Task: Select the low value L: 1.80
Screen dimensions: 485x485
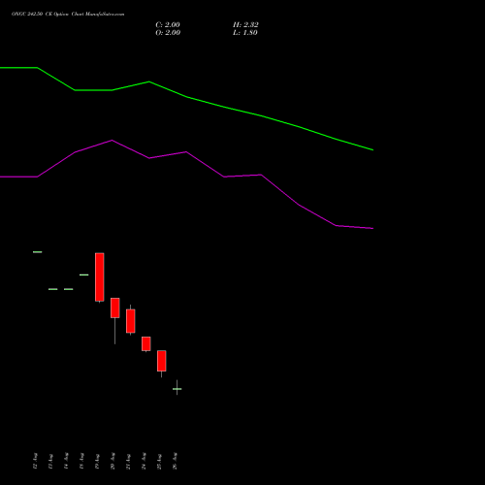Action: [245, 33]
